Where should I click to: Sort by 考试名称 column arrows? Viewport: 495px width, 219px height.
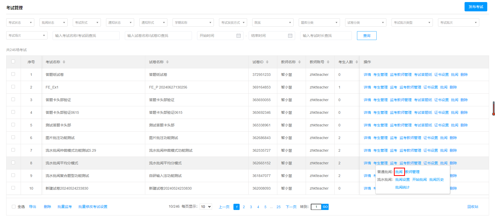pos(64,62)
